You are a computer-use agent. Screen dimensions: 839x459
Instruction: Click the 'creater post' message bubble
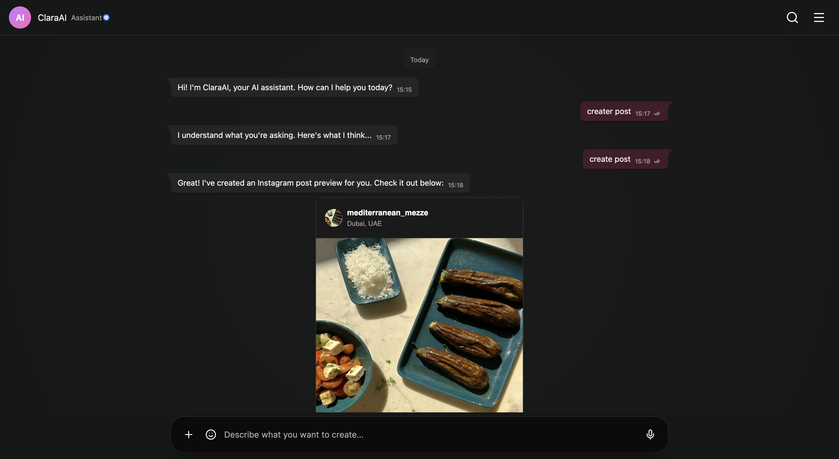pos(608,111)
